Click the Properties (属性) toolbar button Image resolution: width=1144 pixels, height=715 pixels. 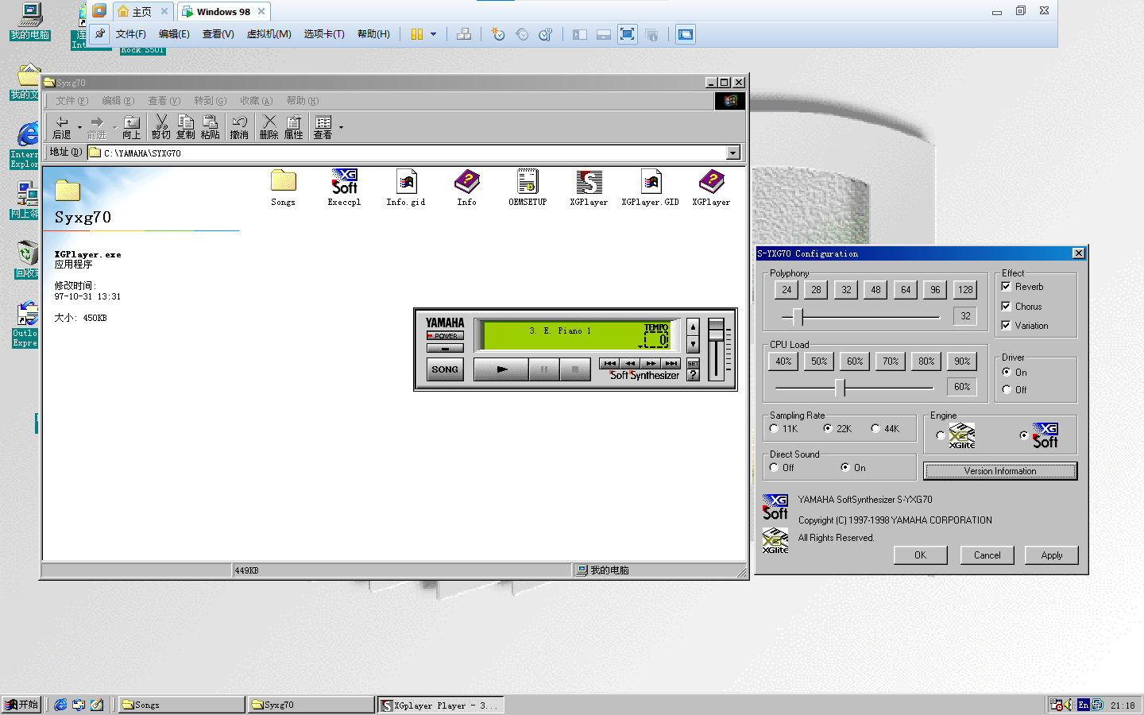click(x=294, y=127)
